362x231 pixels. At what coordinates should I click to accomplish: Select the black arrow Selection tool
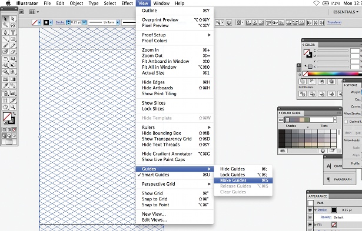tap(5, 19)
